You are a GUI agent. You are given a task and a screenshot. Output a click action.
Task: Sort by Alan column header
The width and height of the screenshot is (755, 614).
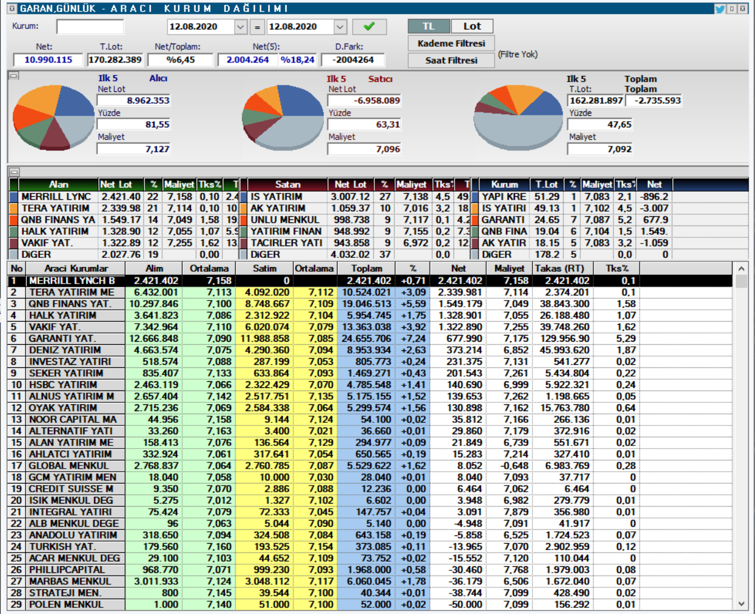tap(59, 184)
